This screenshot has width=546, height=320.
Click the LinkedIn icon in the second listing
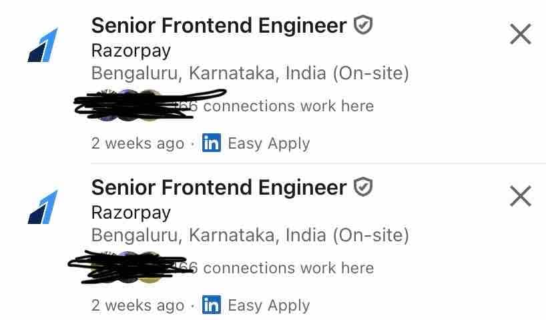[x=212, y=305]
